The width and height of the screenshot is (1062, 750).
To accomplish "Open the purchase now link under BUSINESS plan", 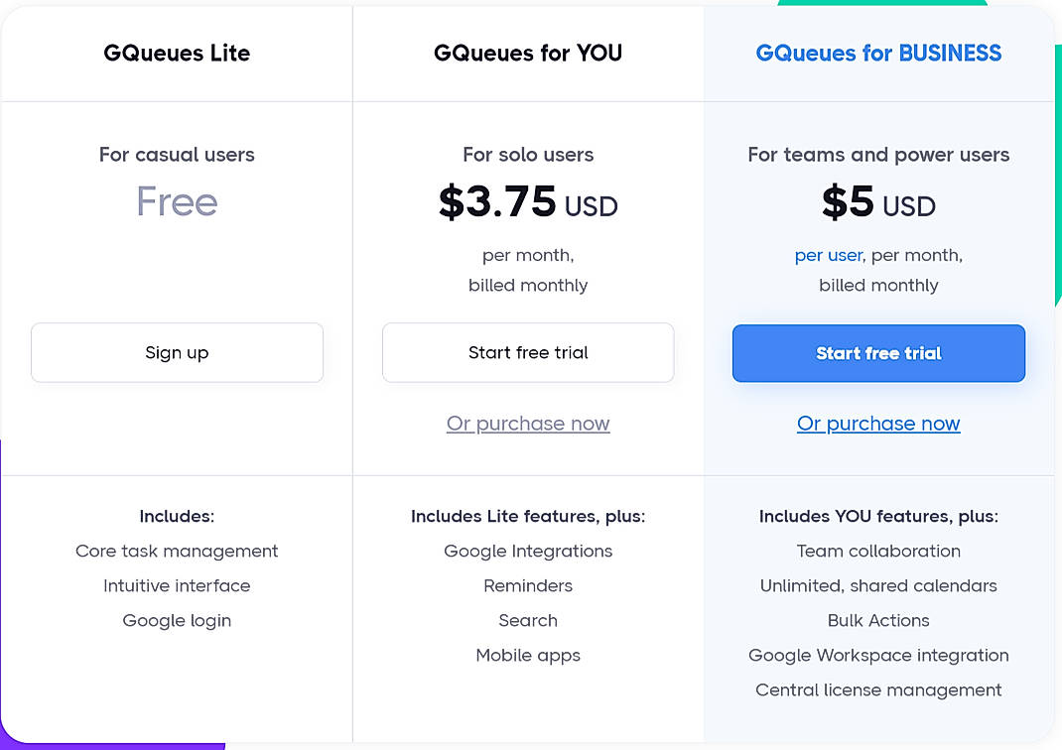I will (x=878, y=423).
